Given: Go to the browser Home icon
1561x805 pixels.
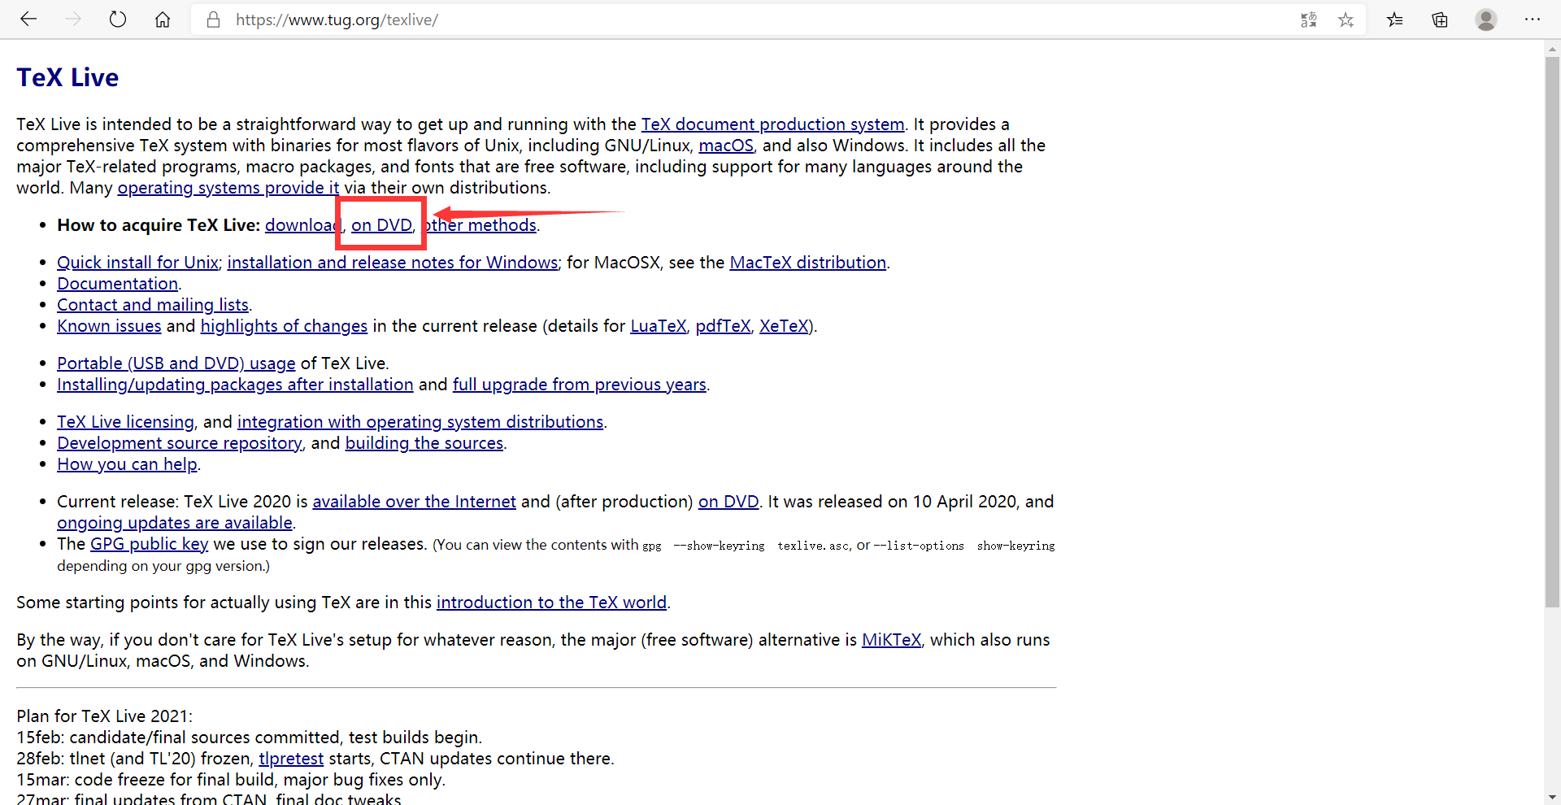Looking at the screenshot, I should coord(163,20).
